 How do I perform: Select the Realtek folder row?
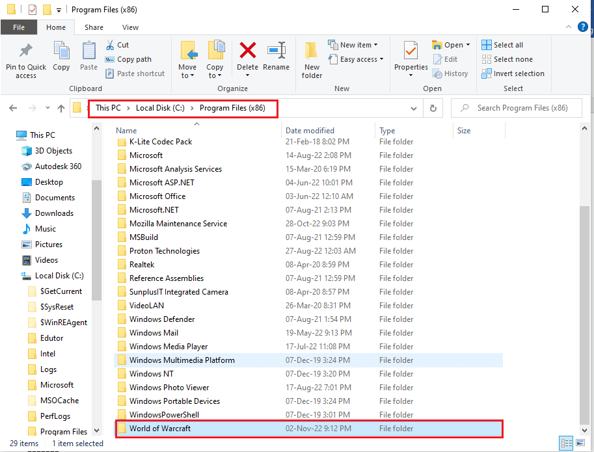[x=308, y=265]
